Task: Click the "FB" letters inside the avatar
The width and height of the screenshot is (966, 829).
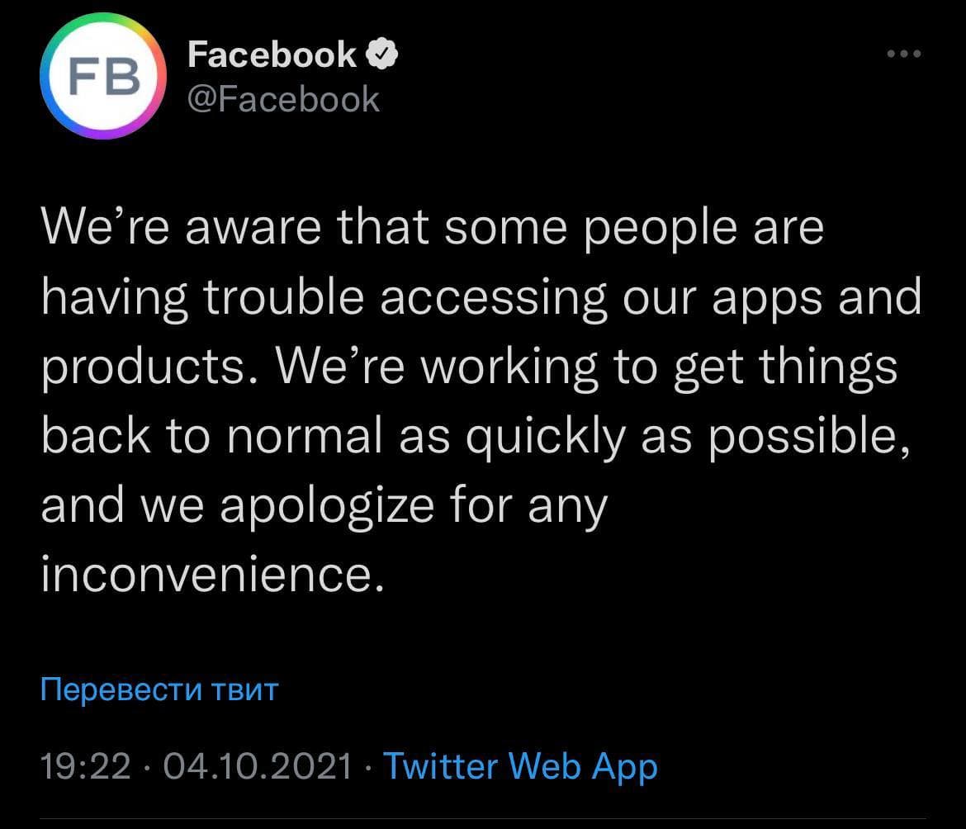Action: 102,75
